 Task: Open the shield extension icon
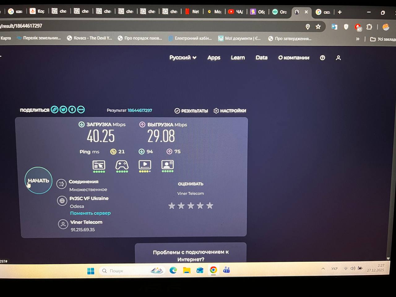point(346,27)
